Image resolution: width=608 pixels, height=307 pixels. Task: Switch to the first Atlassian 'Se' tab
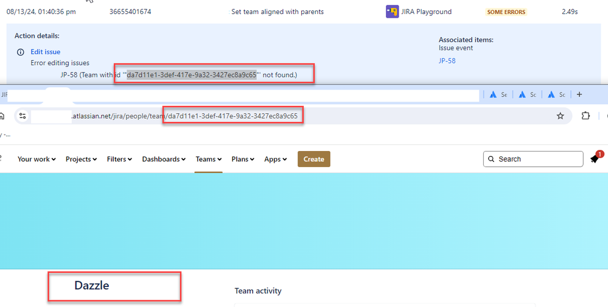pyautogui.click(x=498, y=94)
